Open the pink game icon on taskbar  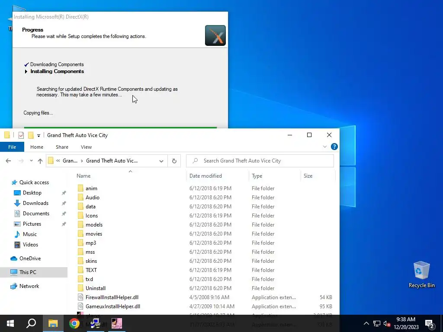[117, 323]
